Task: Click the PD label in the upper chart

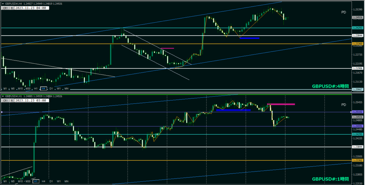Action: pos(344,12)
